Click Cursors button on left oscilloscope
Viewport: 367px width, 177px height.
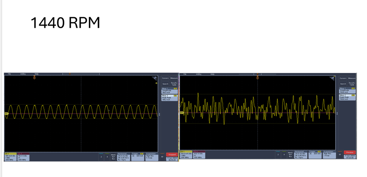[165, 78]
